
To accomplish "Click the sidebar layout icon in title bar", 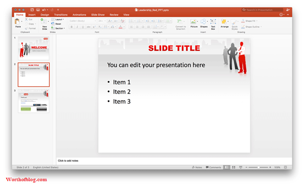I will pos(32,10).
